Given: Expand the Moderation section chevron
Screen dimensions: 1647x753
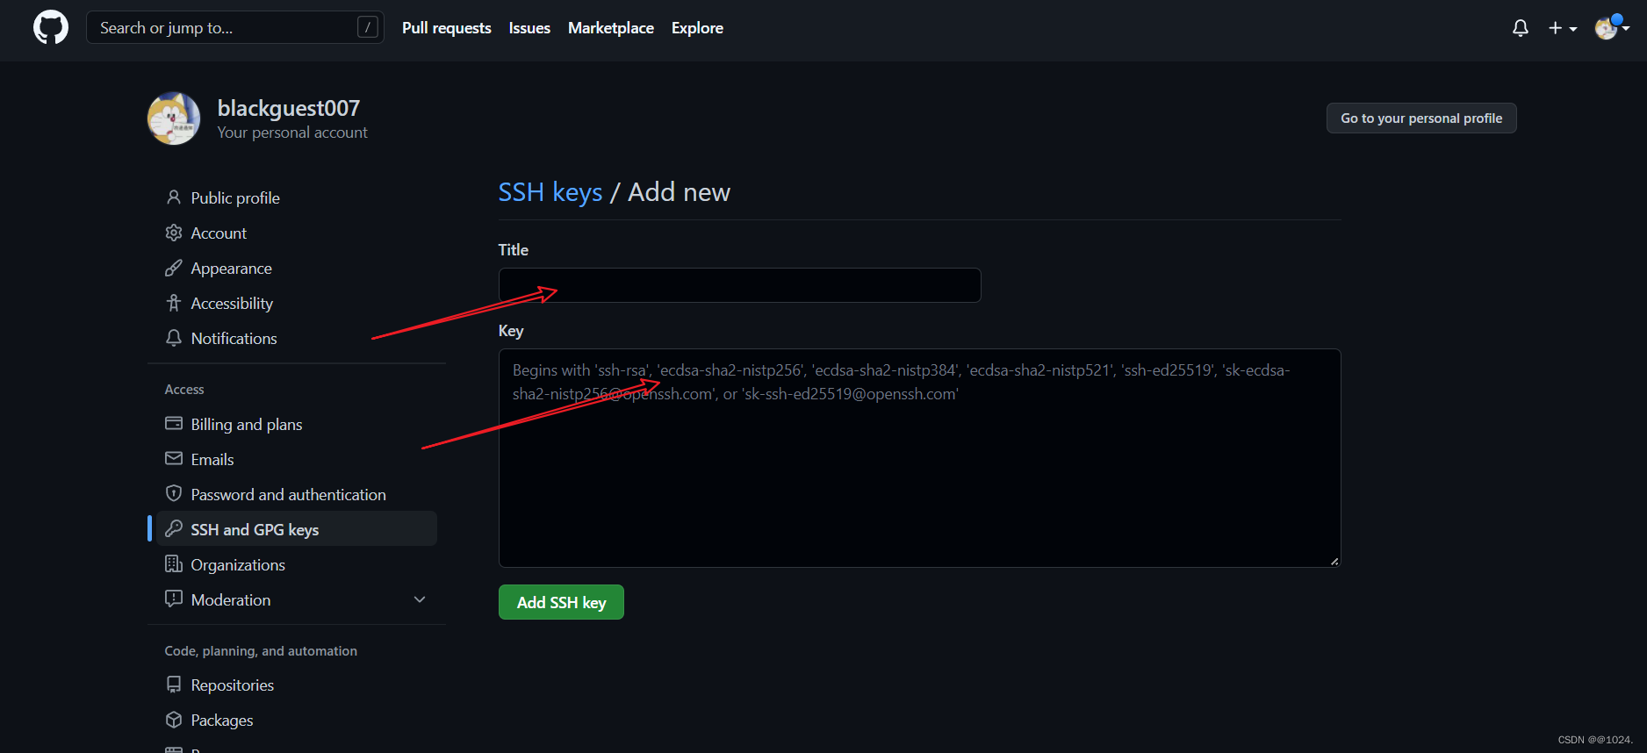Looking at the screenshot, I should (x=420, y=599).
